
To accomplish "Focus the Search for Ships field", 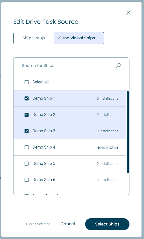I will (x=71, y=66).
